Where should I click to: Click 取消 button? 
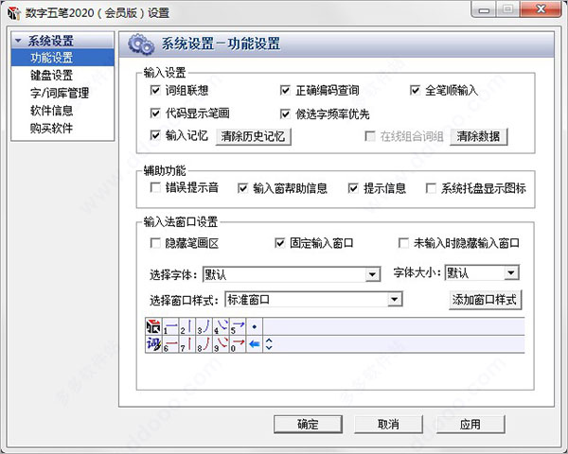[x=388, y=425]
